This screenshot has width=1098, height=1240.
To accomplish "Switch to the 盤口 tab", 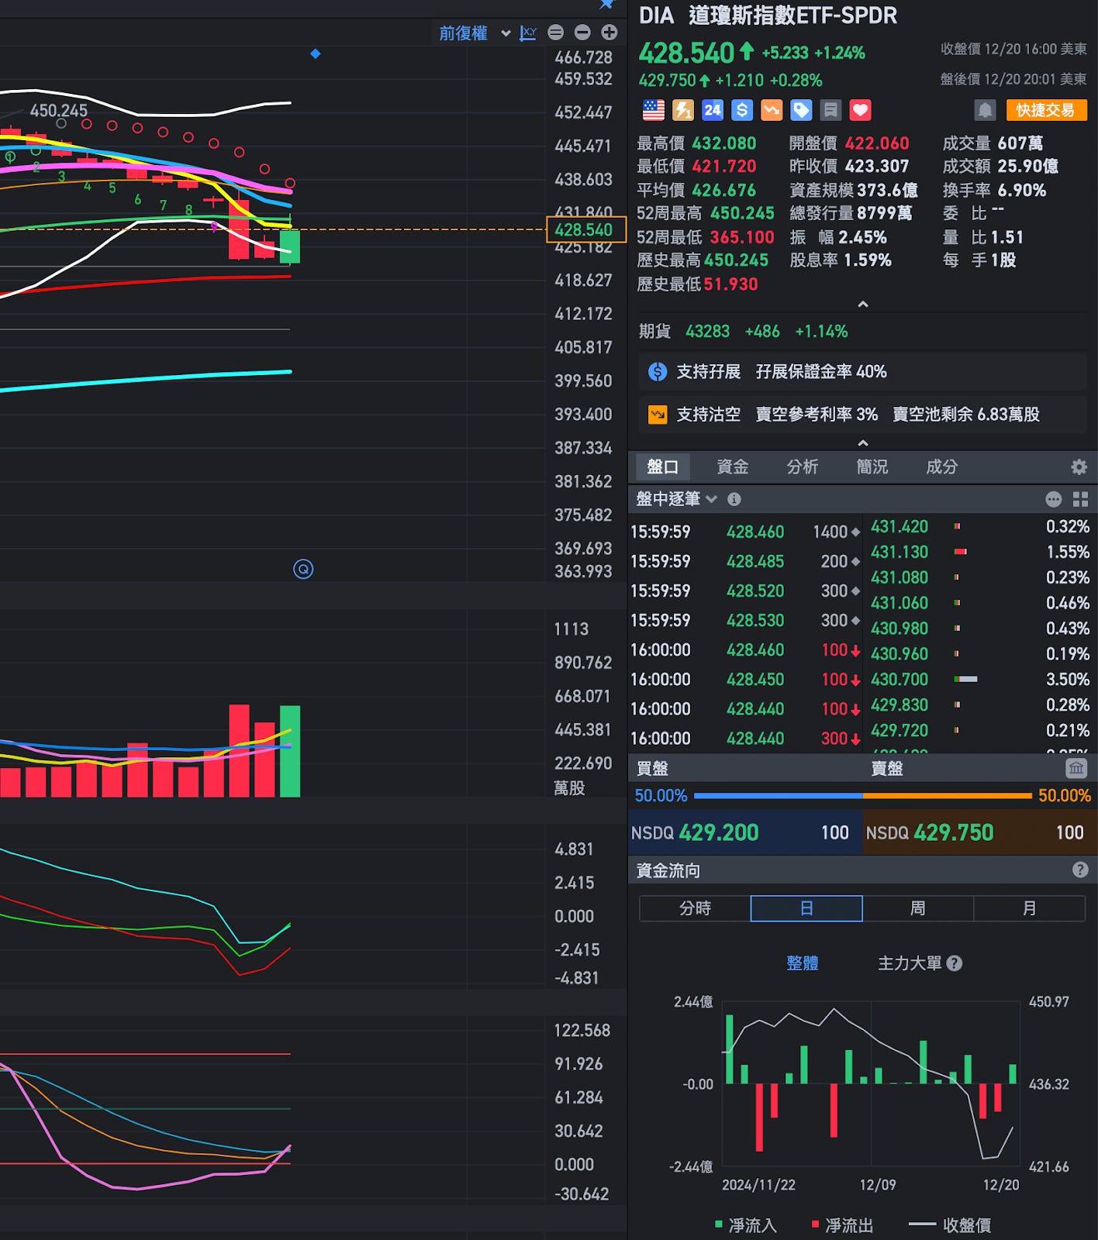I will click(663, 467).
